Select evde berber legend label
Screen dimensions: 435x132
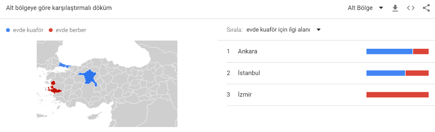coord(71,30)
